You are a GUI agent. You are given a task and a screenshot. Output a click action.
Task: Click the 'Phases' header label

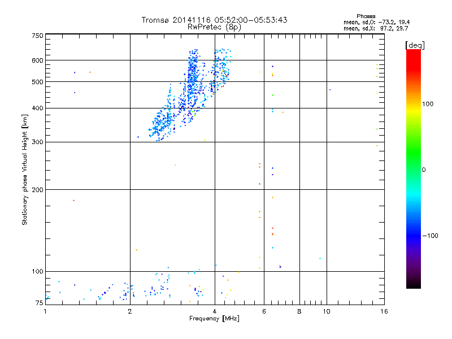[x=366, y=16]
